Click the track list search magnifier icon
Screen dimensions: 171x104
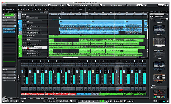click(x=47, y=12)
